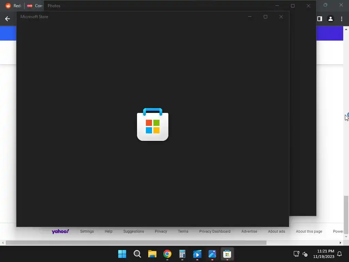
Task: Click horizontal scrollbar left arrow
Action: tap(2, 243)
